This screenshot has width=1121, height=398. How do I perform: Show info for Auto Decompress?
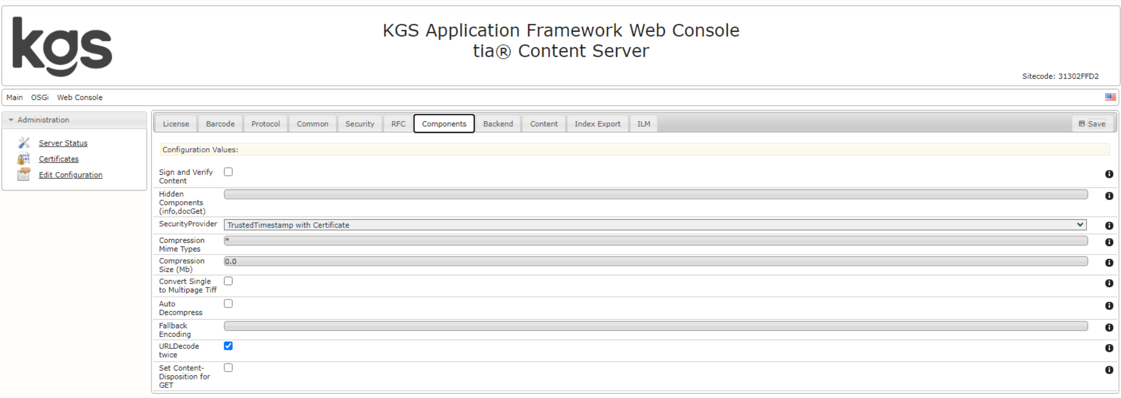point(1109,306)
